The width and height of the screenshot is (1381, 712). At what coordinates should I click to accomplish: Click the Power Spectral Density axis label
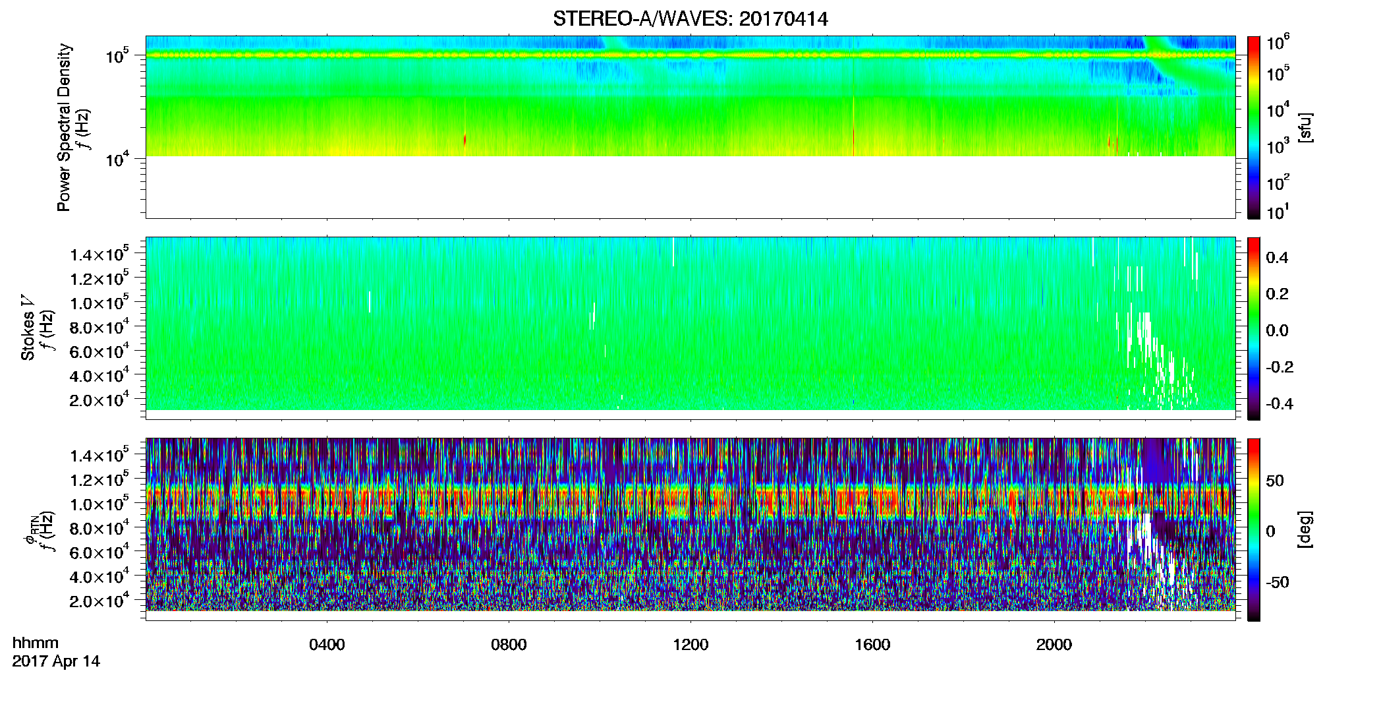(64, 127)
